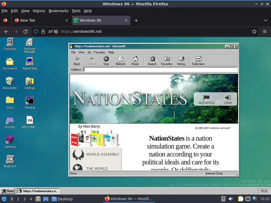Launch the Terminal desktop icon
Image resolution: width=271 pixels, height=203 pixels.
(x=30, y=103)
